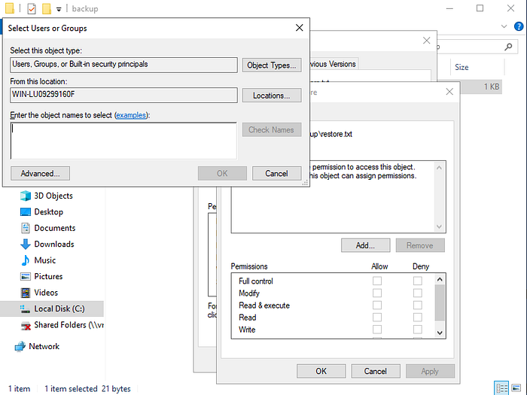Image resolution: width=527 pixels, height=395 pixels.
Task: Open the examples link for object names
Action: coord(131,115)
